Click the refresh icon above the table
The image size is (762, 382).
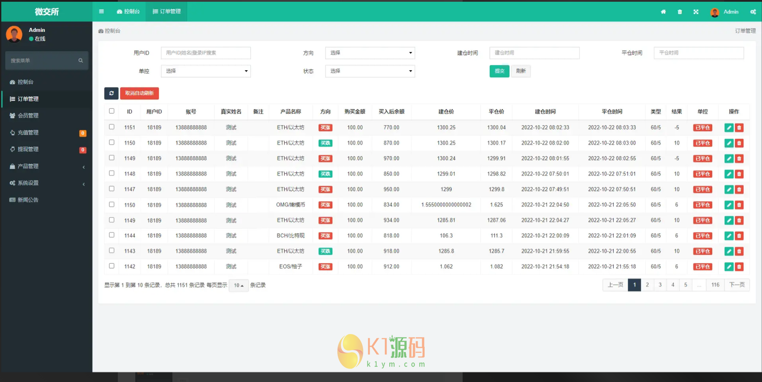click(x=111, y=93)
